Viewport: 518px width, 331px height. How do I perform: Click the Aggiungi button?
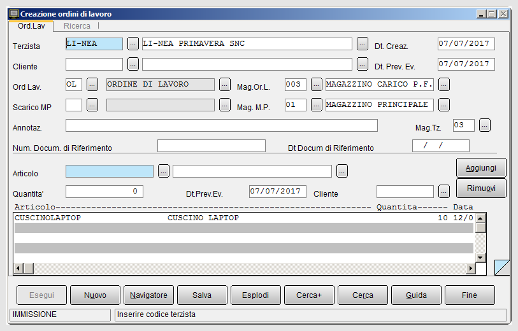coord(481,168)
